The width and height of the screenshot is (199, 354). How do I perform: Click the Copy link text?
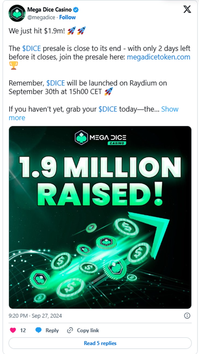click(88, 330)
